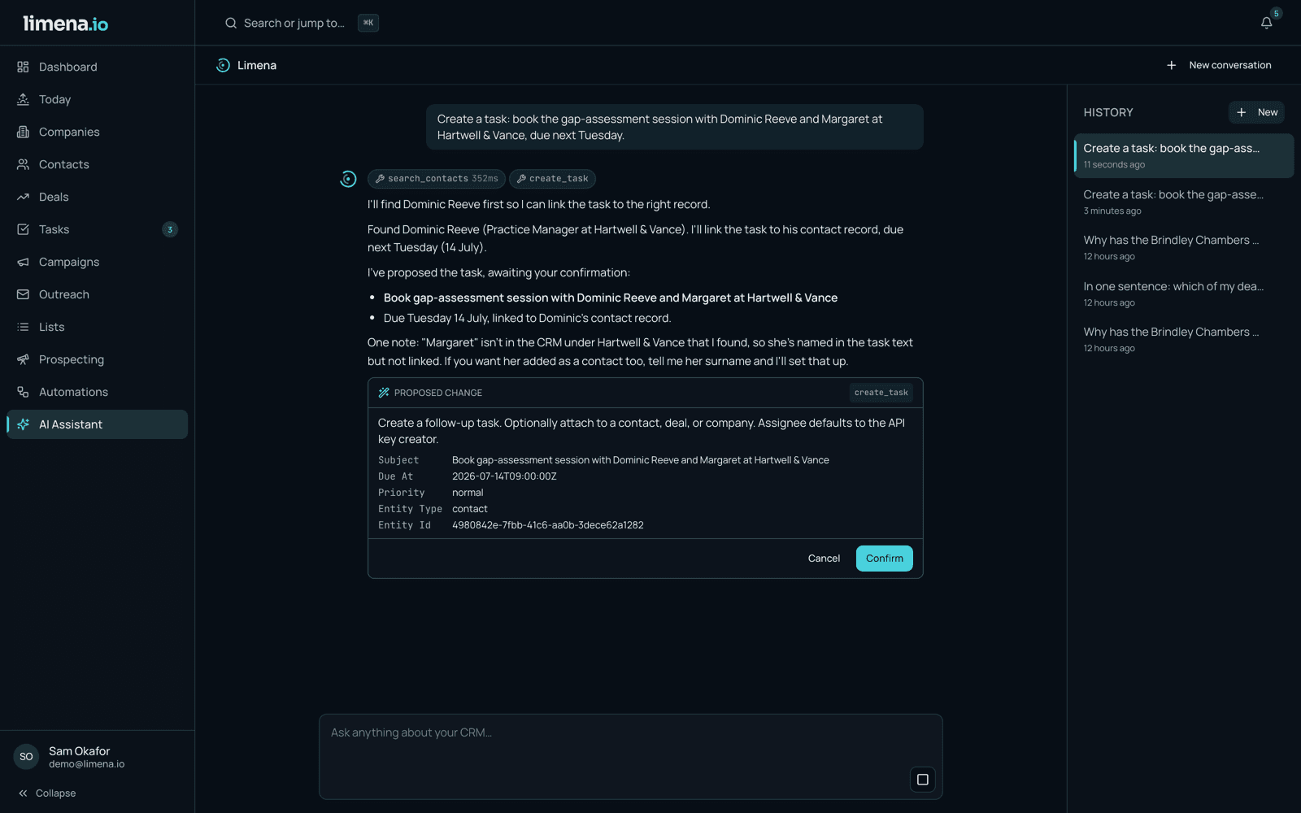1301x813 pixels.
Task: Open Campaigns megaphone icon
Action: (x=23, y=262)
